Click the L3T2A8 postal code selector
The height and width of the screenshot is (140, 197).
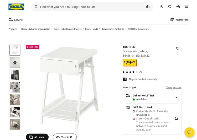[16, 20]
